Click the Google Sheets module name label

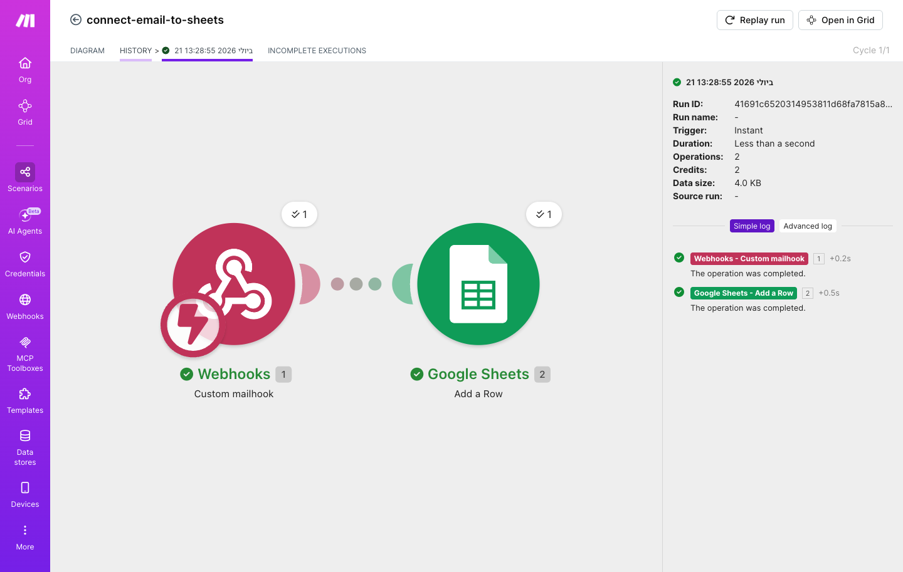coord(478,374)
